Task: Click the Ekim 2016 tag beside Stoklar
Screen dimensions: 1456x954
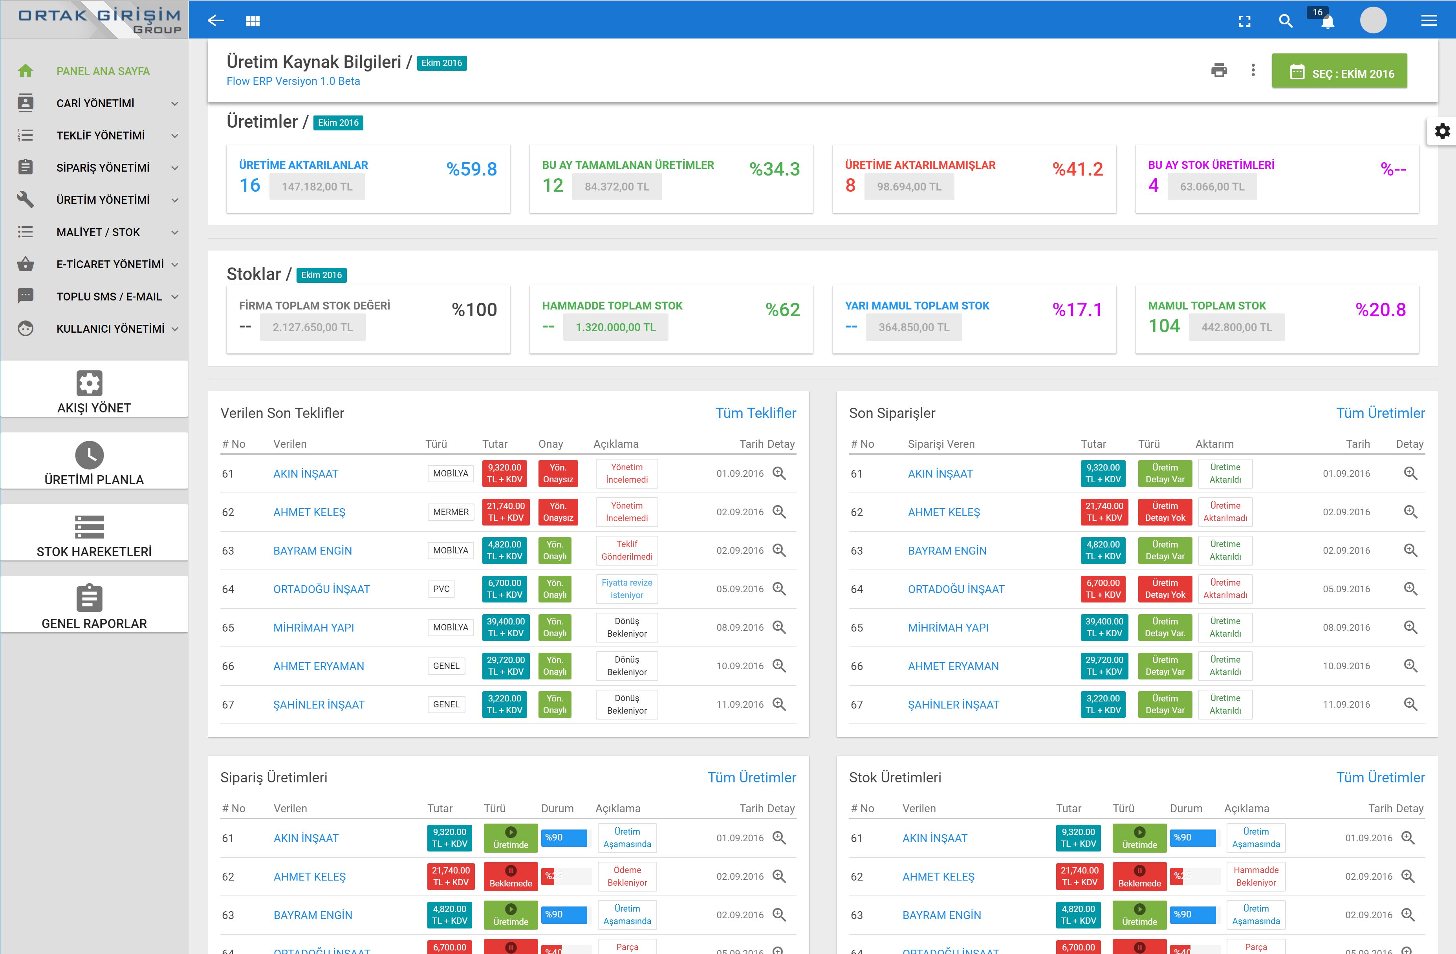Action: pos(321,275)
